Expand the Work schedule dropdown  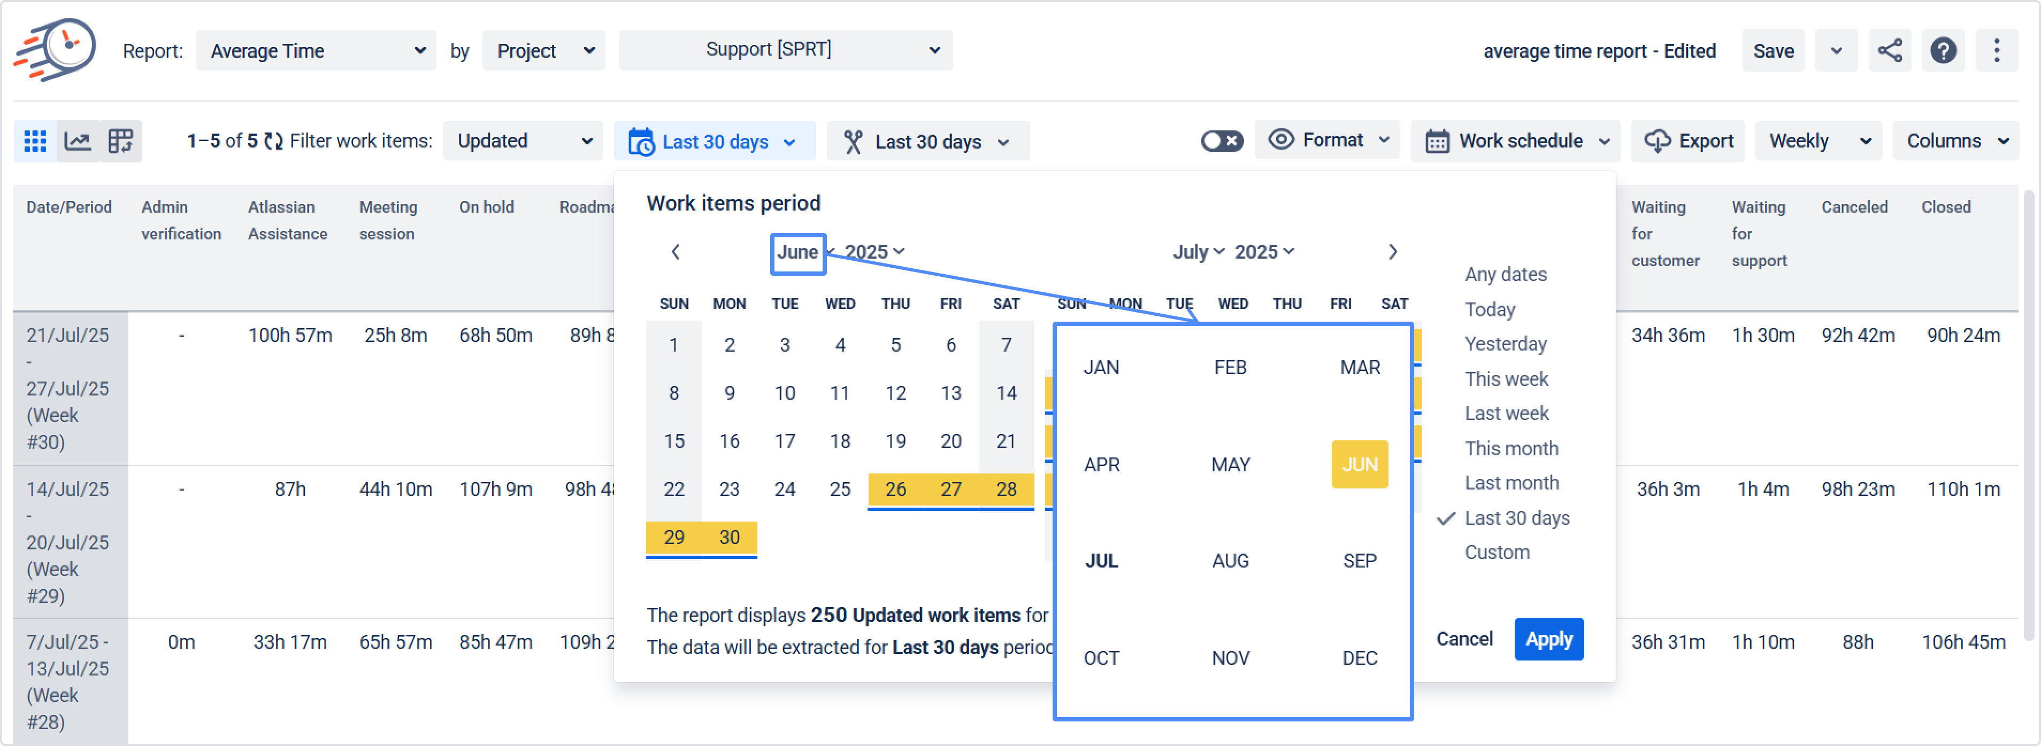1515,141
